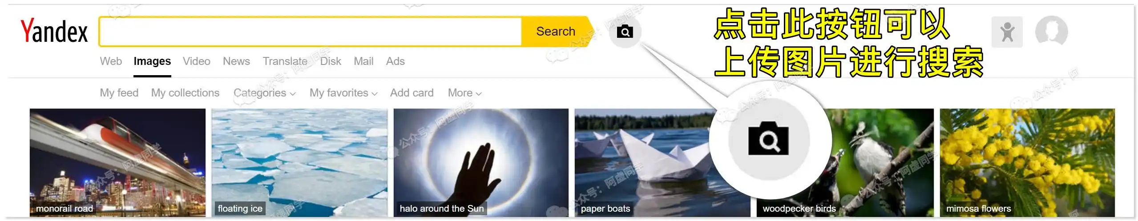Image resolution: width=1138 pixels, height=221 pixels.
Task: Switch to the Web tab
Action: (111, 61)
